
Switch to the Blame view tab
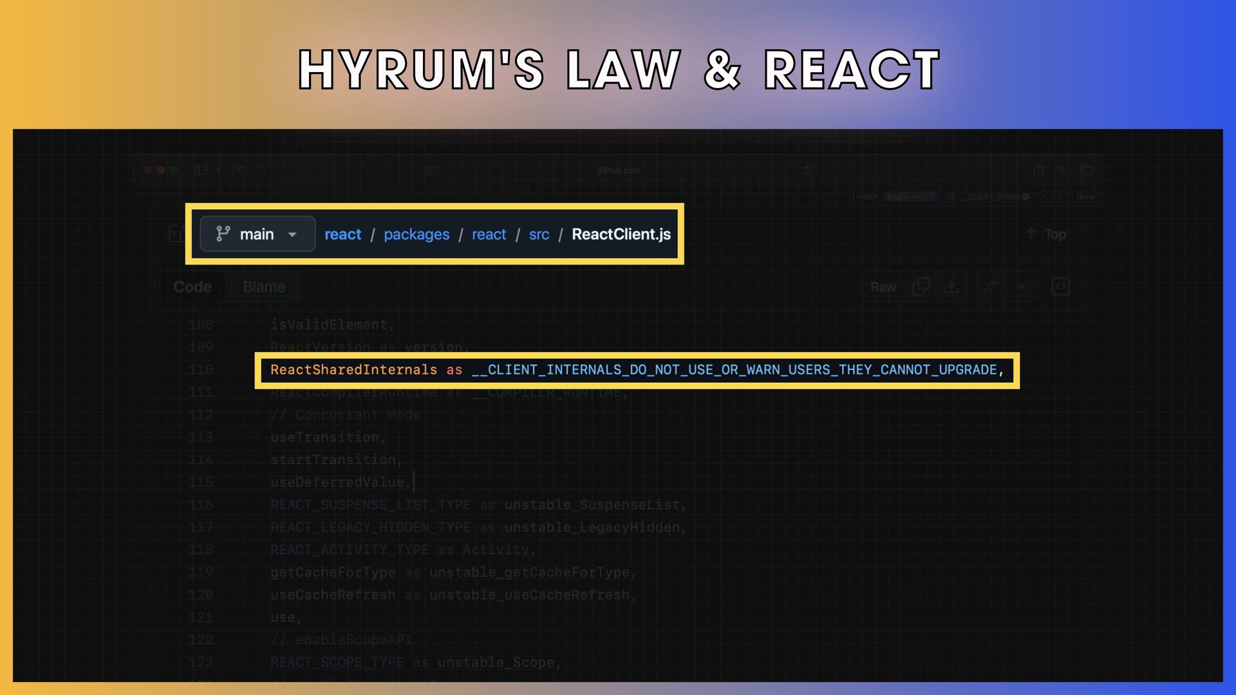click(264, 287)
